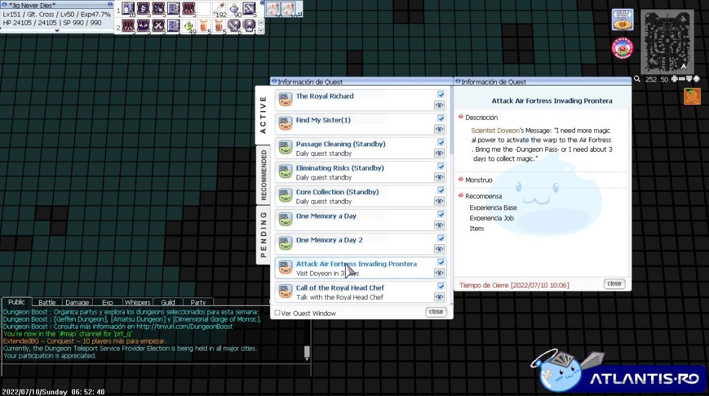Switch to the RECOMMENDED quest tab
Screen dimensions: 709x396
click(x=264, y=175)
